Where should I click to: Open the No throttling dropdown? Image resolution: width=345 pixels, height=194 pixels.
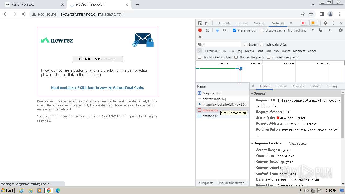(x=301, y=30)
